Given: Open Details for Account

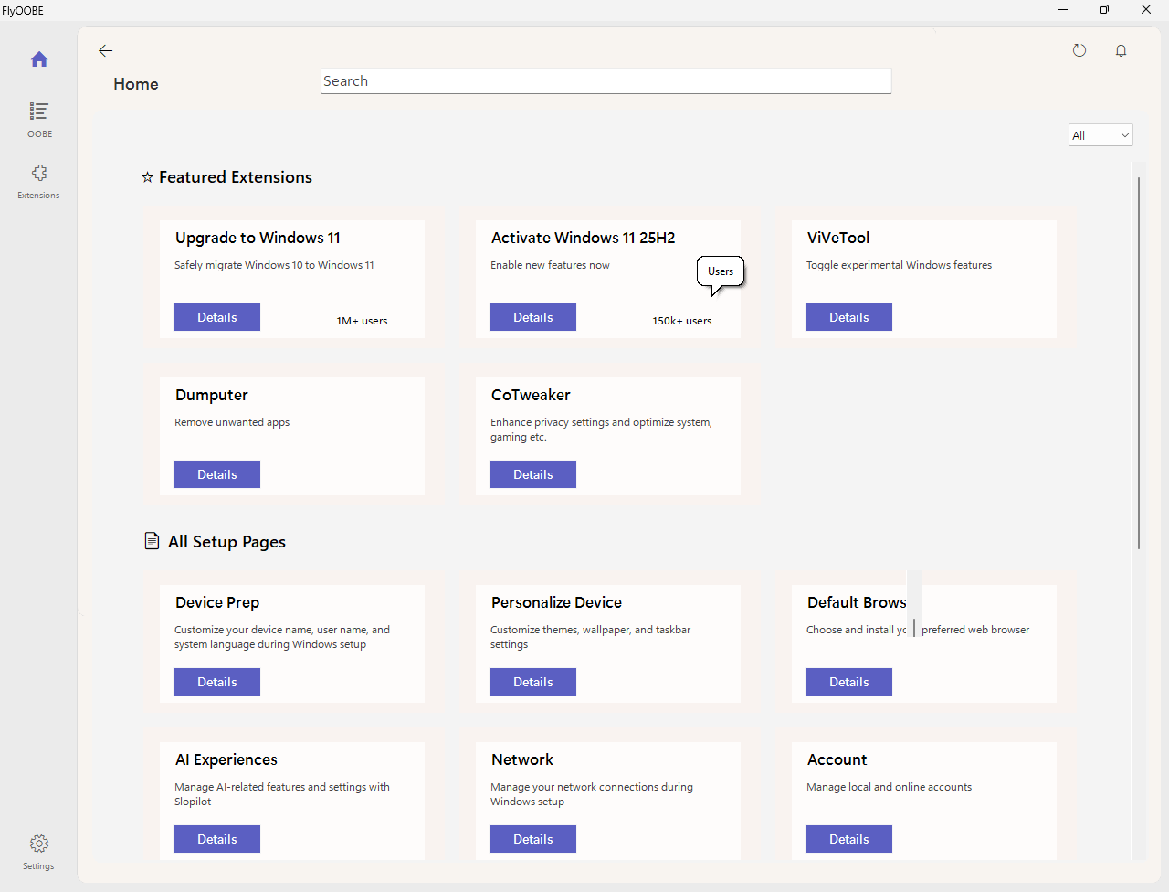Looking at the screenshot, I should [x=849, y=839].
